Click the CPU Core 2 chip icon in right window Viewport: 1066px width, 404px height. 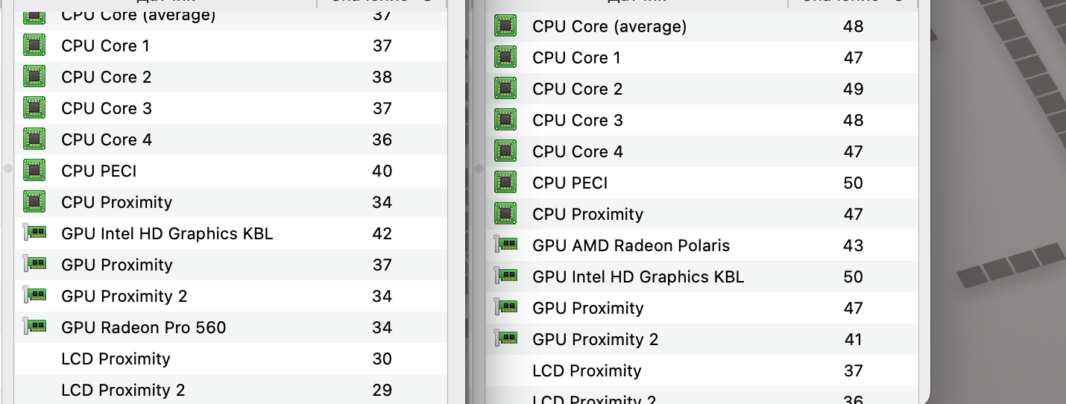pyautogui.click(x=505, y=89)
